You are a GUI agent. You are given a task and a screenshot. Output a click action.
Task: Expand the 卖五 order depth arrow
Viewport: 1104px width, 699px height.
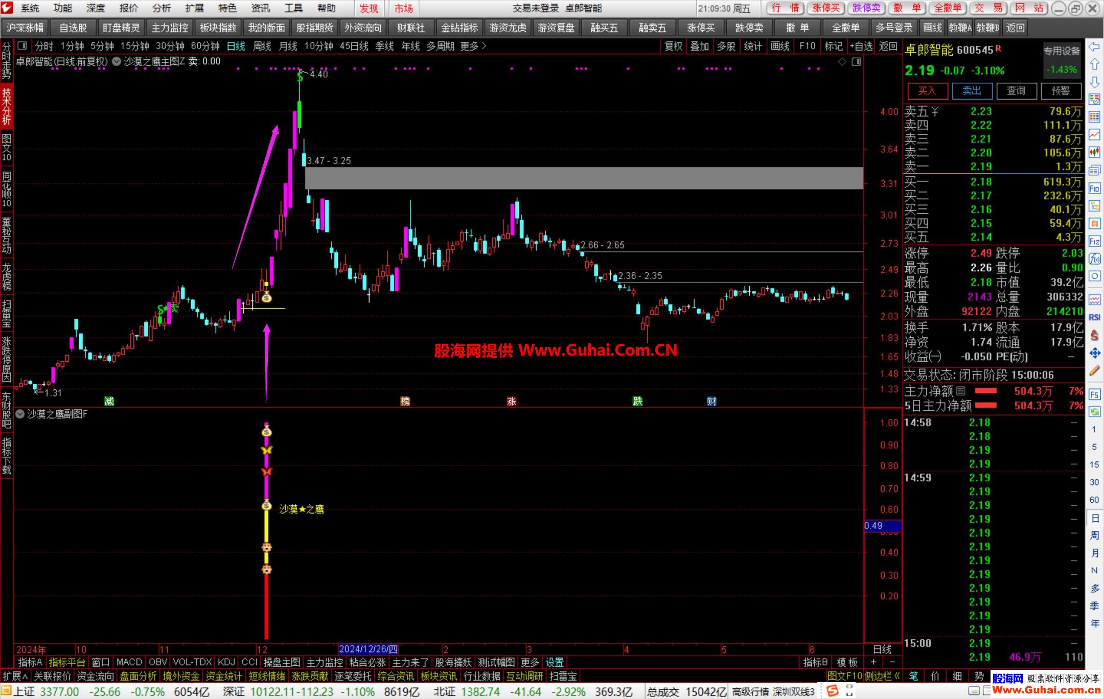coord(935,111)
